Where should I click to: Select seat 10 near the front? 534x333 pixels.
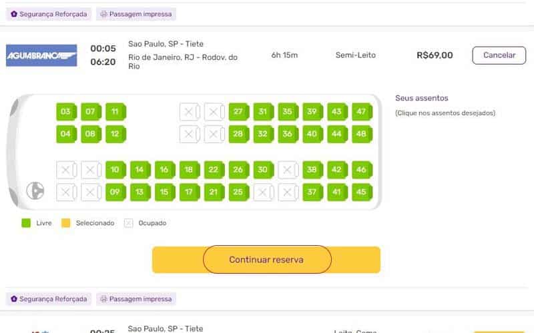tap(115, 170)
